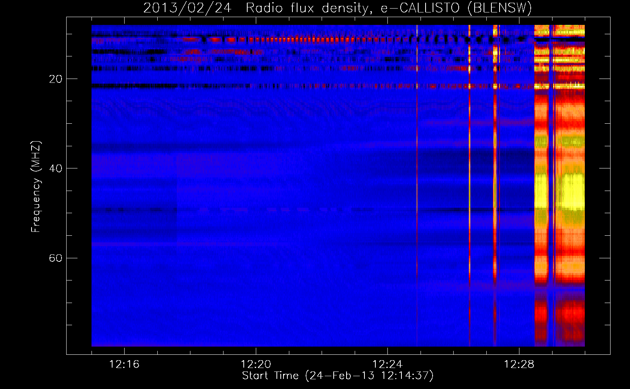Click the "Frequency (MHZ)" axis label
This screenshot has width=630, height=389.
(x=35, y=187)
